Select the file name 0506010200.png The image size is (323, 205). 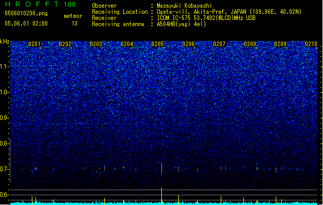(x=26, y=13)
